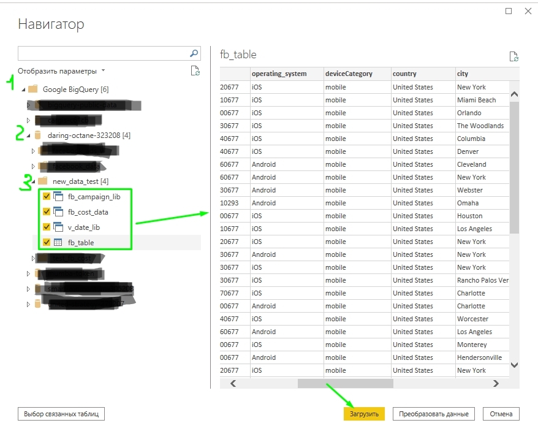This screenshot has width=538, height=431.
Task: Click the Cancel (Отмена) button
Action: click(x=501, y=414)
